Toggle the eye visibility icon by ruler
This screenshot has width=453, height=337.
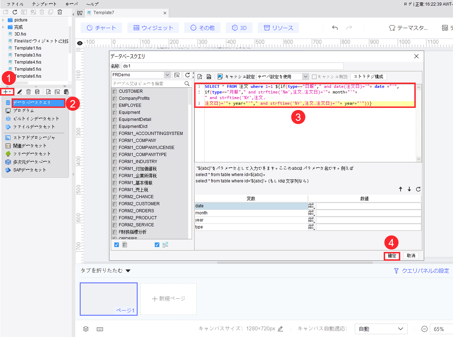coord(80,43)
